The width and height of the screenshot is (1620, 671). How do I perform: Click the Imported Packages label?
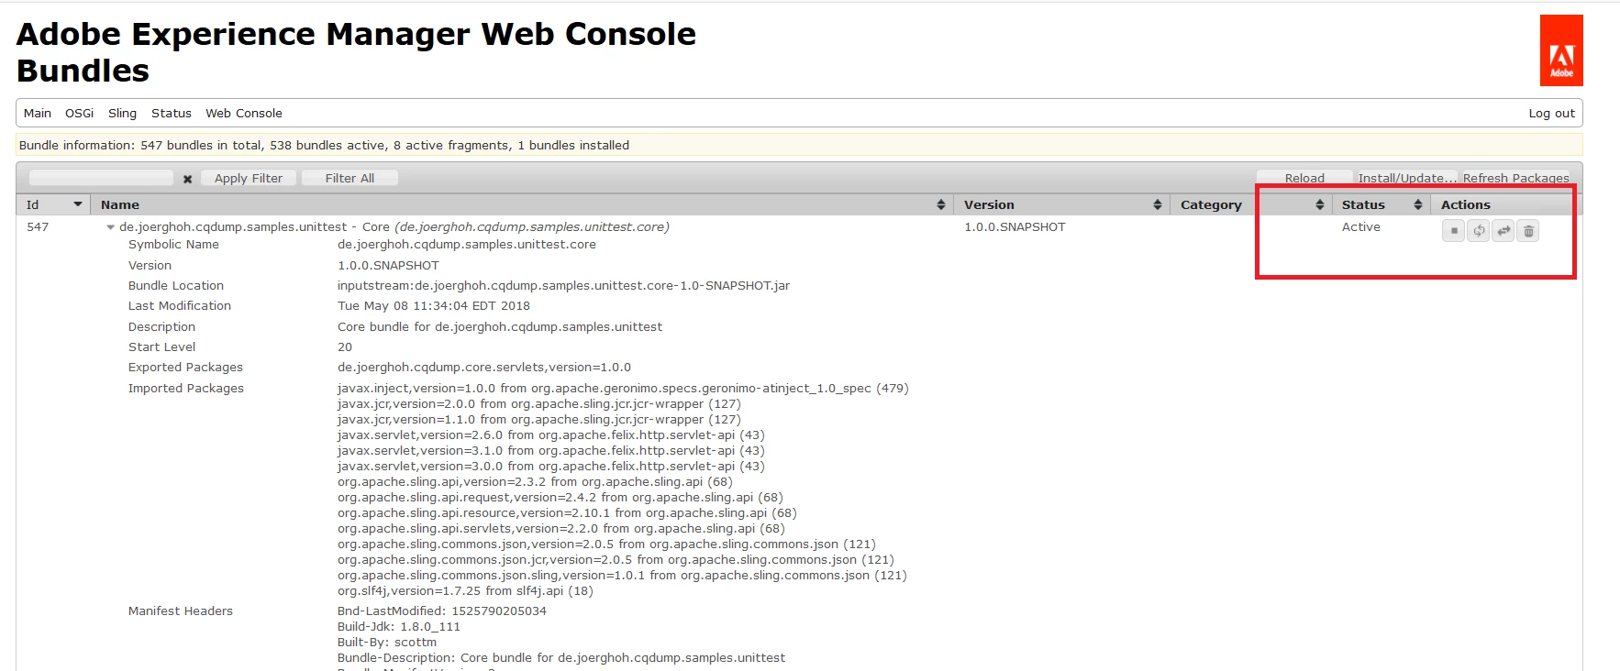click(x=186, y=388)
